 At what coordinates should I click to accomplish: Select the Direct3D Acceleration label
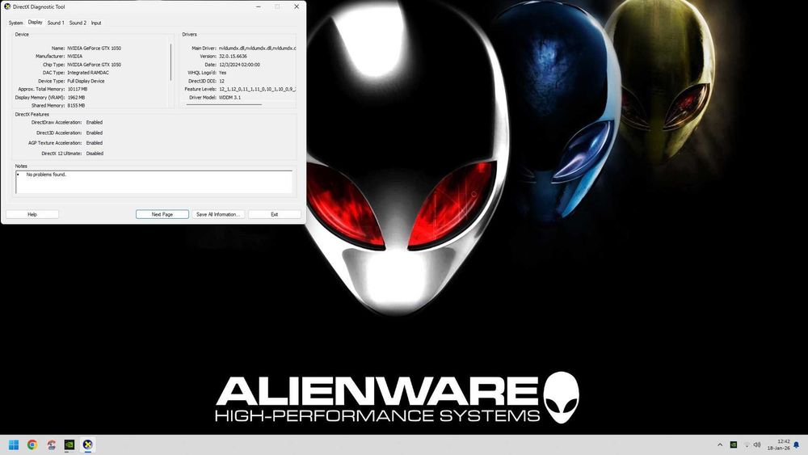tap(59, 133)
